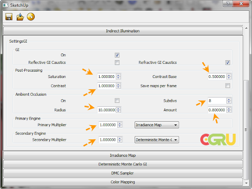Click the SketchUp window title icon

[5, 5]
